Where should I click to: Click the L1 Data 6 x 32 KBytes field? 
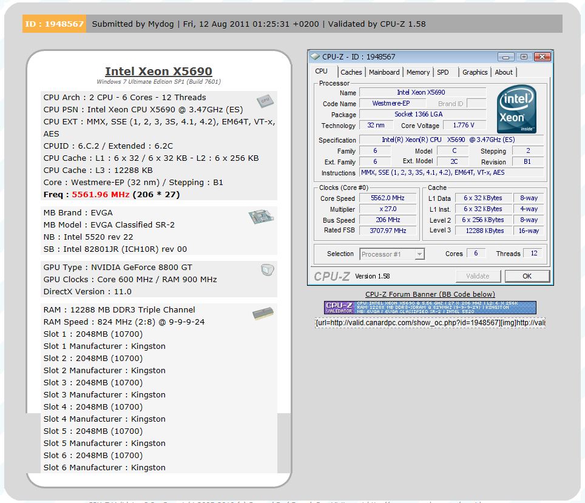click(x=483, y=198)
